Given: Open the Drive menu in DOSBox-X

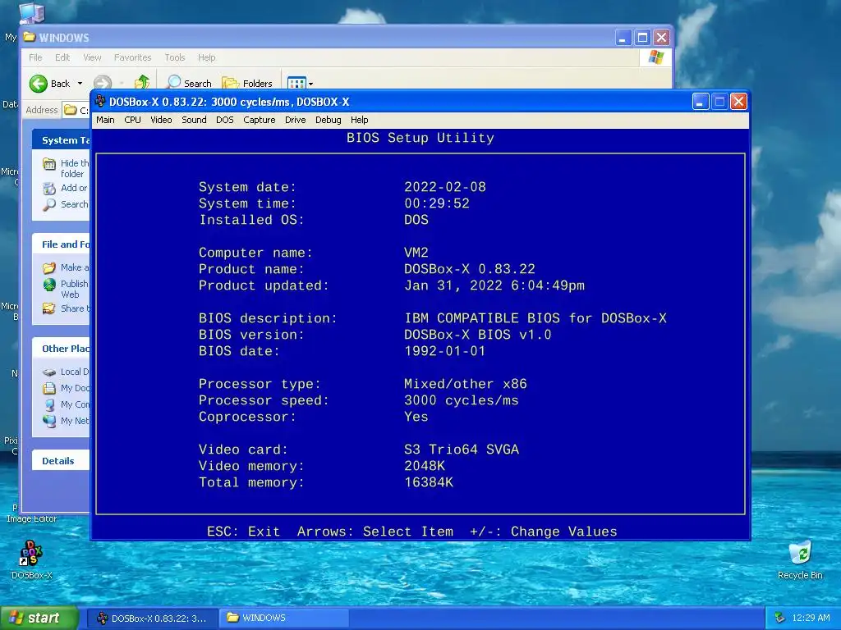Looking at the screenshot, I should (x=295, y=120).
